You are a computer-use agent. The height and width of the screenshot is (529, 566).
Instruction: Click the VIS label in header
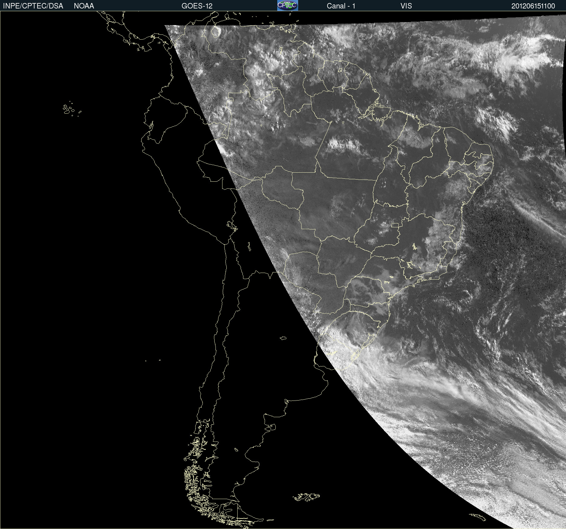(406, 6)
